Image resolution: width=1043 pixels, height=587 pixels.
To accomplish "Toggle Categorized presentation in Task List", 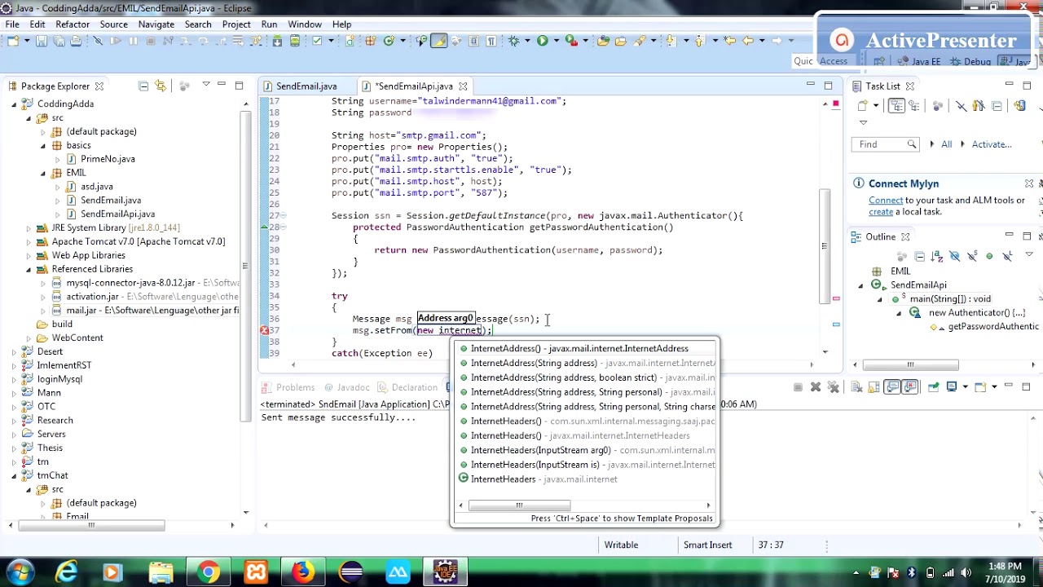I will (x=897, y=105).
